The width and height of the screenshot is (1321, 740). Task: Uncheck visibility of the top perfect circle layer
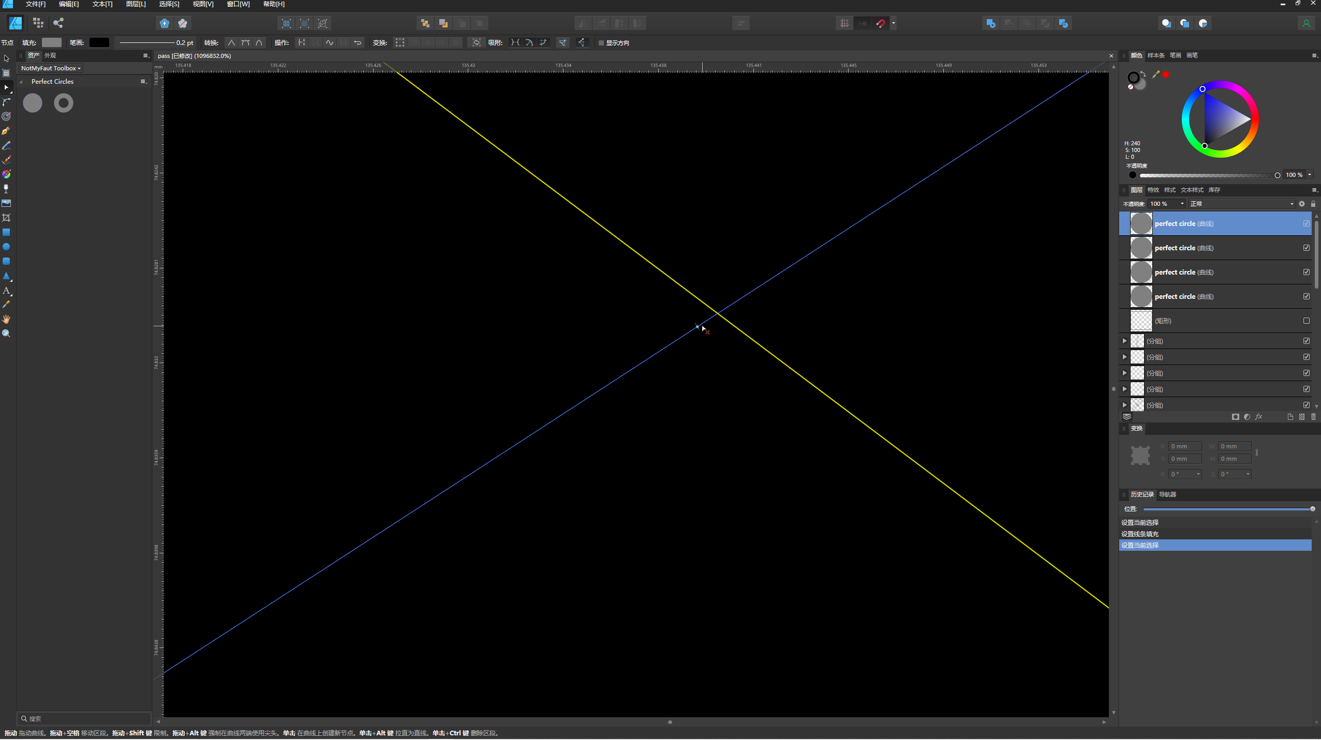coord(1307,223)
